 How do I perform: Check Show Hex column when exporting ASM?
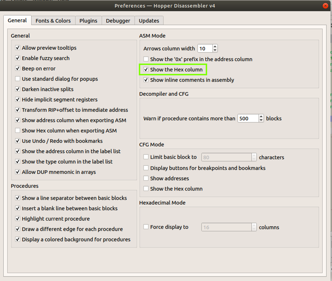18,131
